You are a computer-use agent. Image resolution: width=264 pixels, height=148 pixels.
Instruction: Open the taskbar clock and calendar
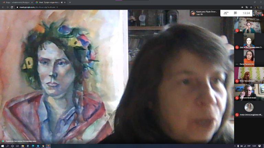click(254, 146)
